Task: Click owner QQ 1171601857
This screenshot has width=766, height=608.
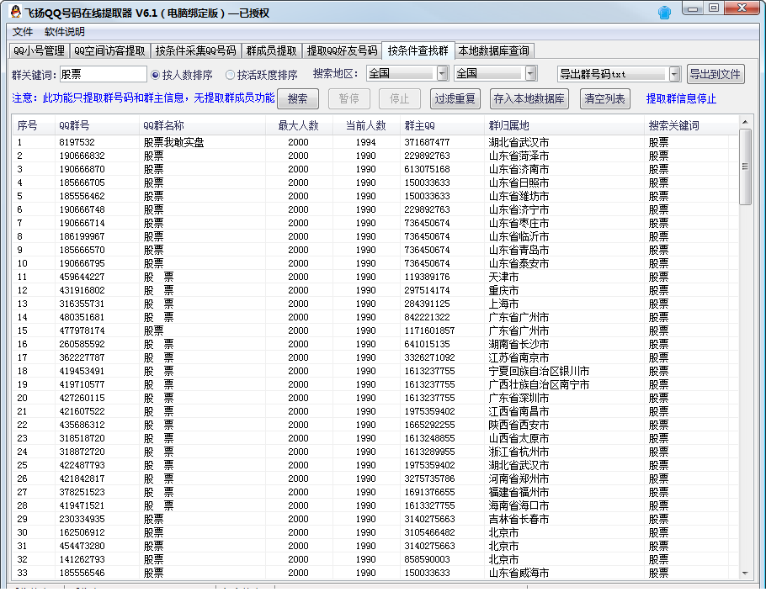Action: pos(429,330)
